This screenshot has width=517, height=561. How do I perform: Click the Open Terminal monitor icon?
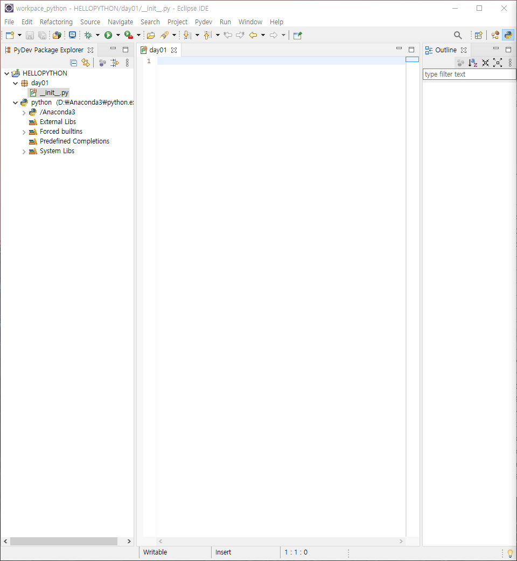[73, 35]
